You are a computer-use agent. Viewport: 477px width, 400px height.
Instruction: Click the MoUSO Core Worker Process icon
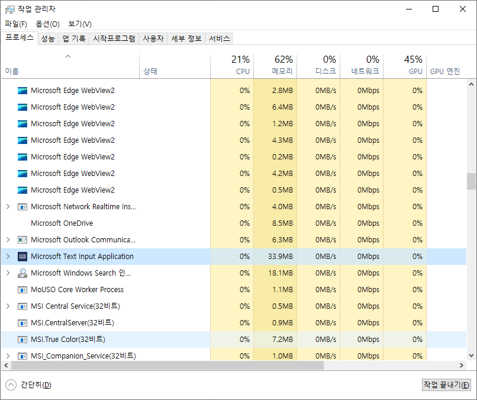tap(22, 290)
